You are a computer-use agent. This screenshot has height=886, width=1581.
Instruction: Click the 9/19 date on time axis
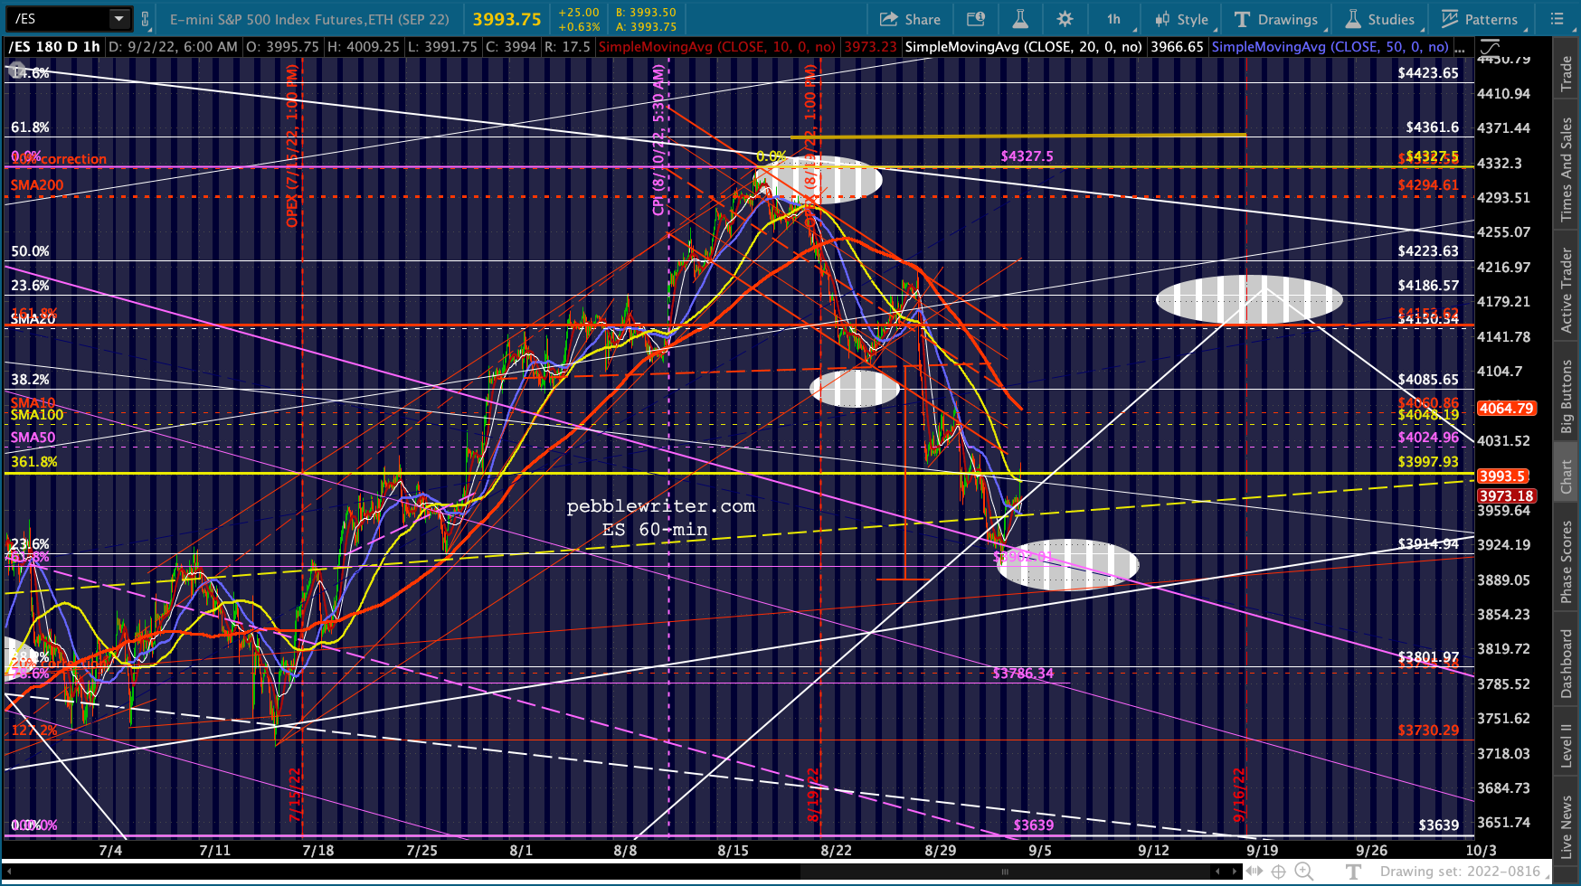pyautogui.click(x=1262, y=850)
